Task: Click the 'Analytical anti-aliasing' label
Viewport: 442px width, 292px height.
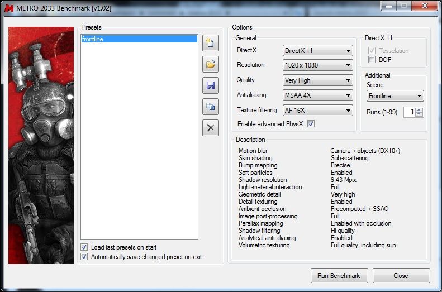Action: tap(267, 238)
